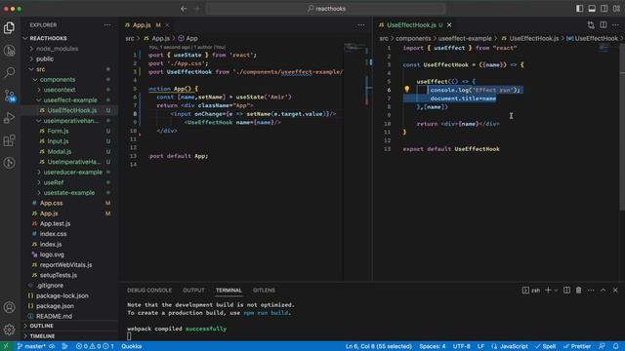Click the Prettier status bar item
Image resolution: width=625 pixels, height=351 pixels.
pyautogui.click(x=577, y=346)
